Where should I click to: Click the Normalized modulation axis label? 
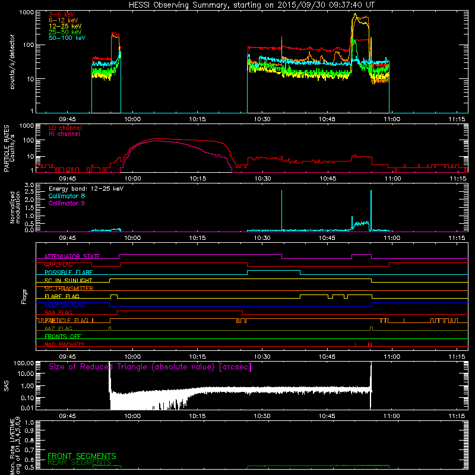tap(15, 207)
